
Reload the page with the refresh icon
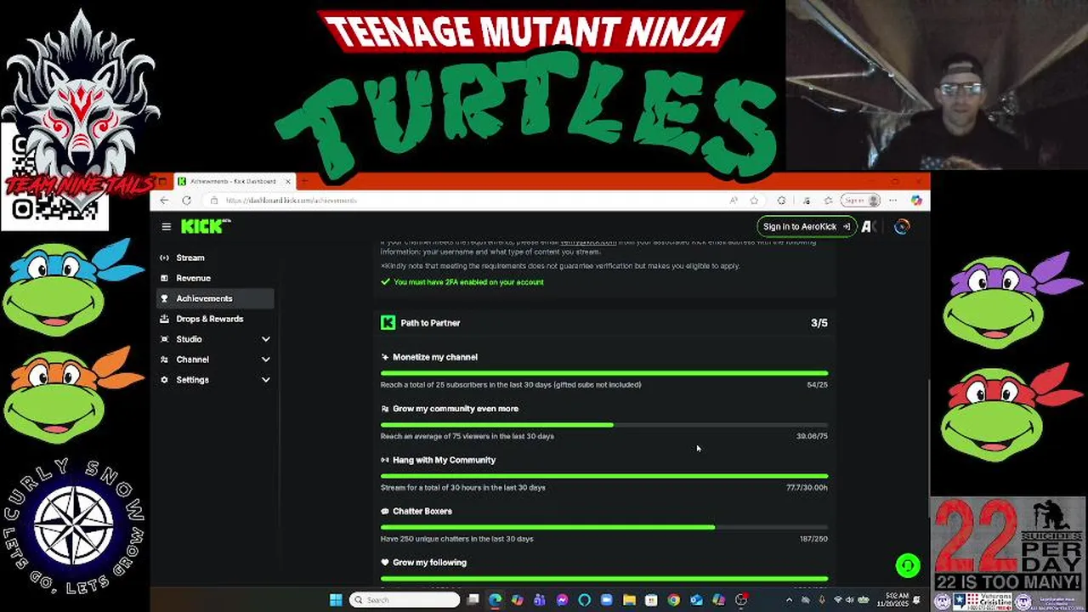pos(187,201)
